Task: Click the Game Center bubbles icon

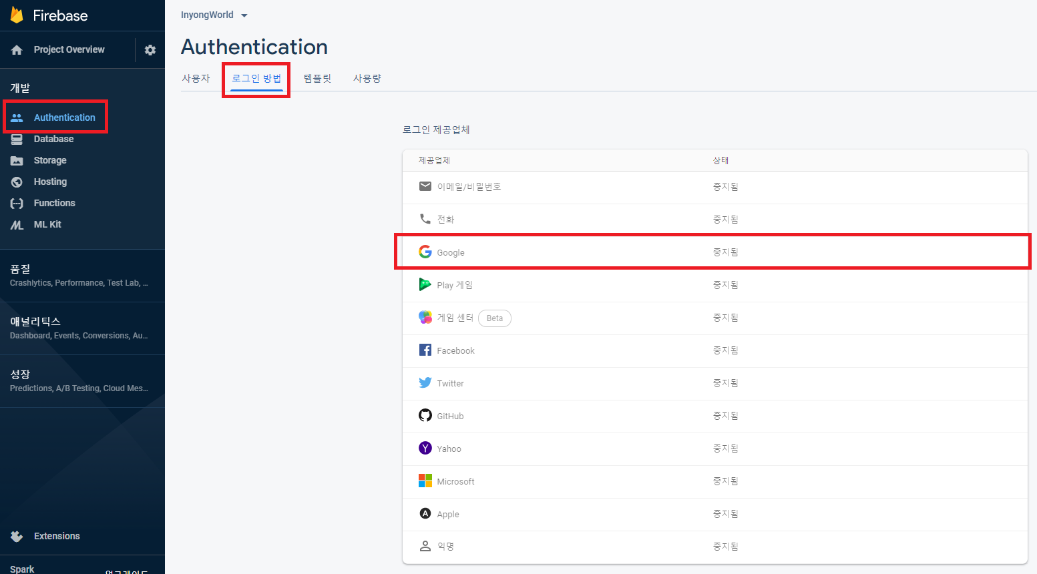Action: pos(425,317)
